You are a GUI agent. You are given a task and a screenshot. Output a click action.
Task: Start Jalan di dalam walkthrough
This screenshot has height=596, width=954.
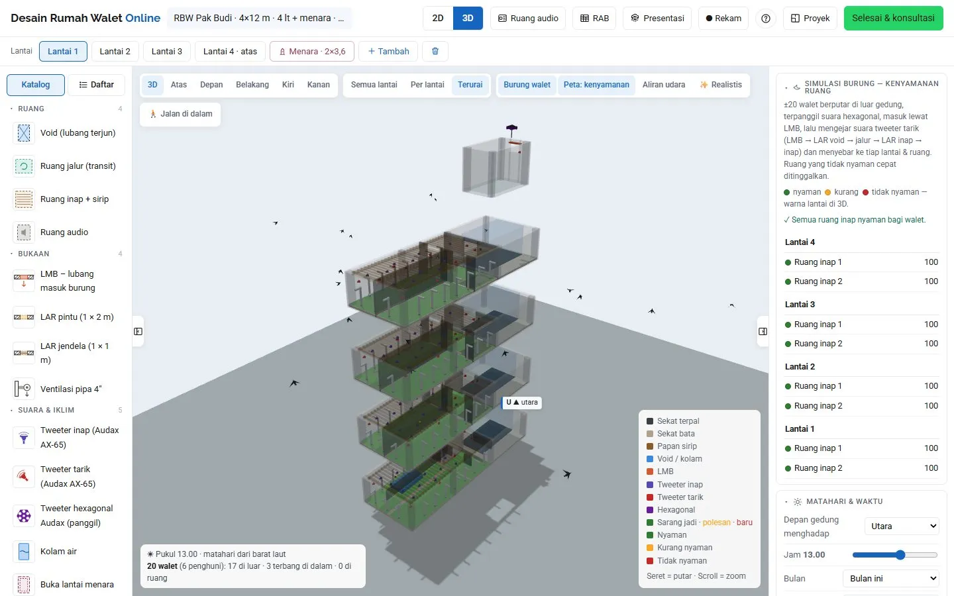(x=180, y=114)
